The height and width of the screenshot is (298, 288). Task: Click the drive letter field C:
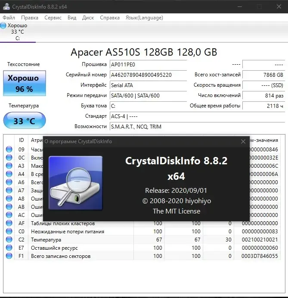(x=148, y=106)
